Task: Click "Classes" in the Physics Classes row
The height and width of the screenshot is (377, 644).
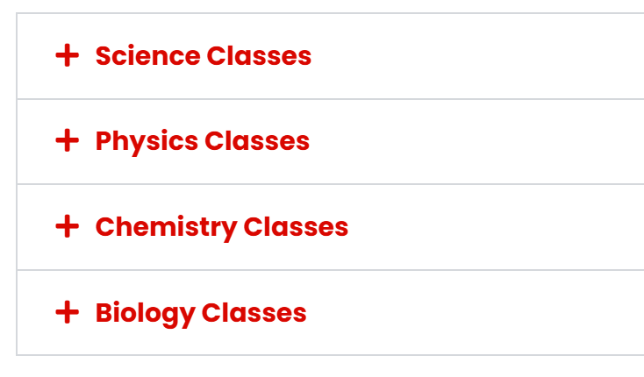Action: click(257, 141)
